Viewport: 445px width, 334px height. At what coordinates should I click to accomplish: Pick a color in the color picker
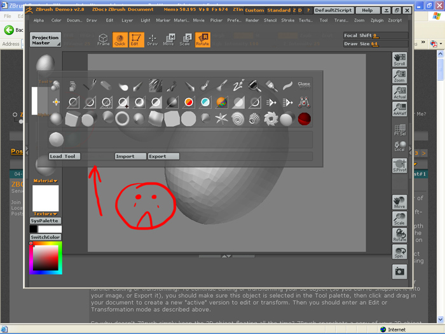[46, 258]
